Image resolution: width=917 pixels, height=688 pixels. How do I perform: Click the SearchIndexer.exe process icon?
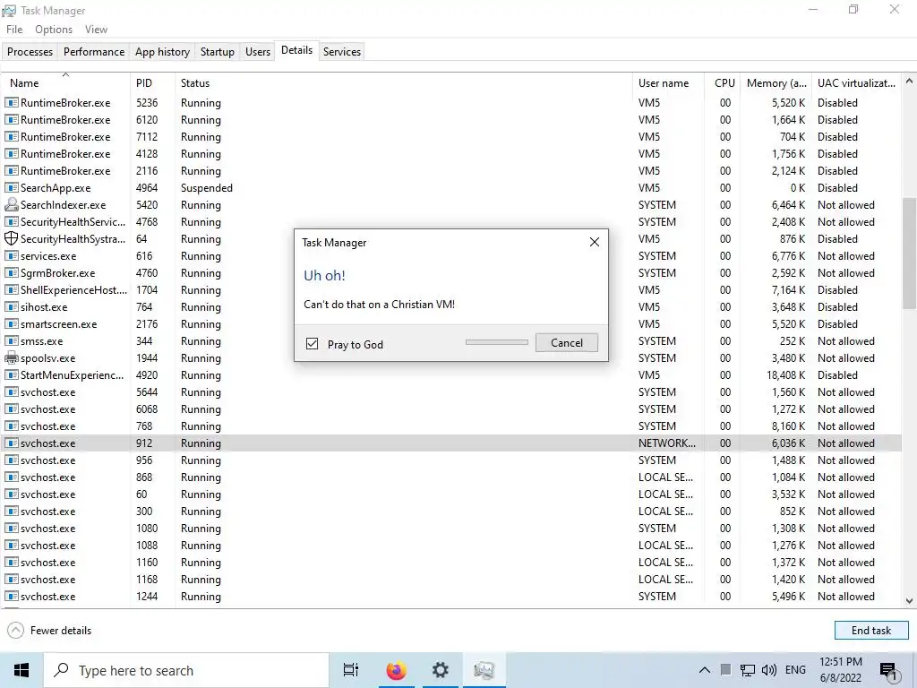tap(11, 205)
